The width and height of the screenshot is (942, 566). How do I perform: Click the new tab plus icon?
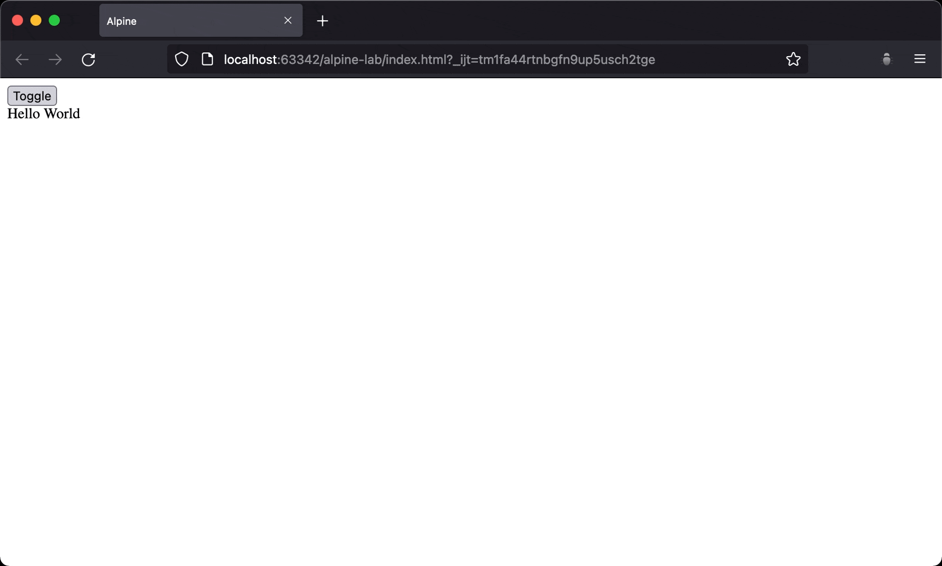click(x=322, y=21)
